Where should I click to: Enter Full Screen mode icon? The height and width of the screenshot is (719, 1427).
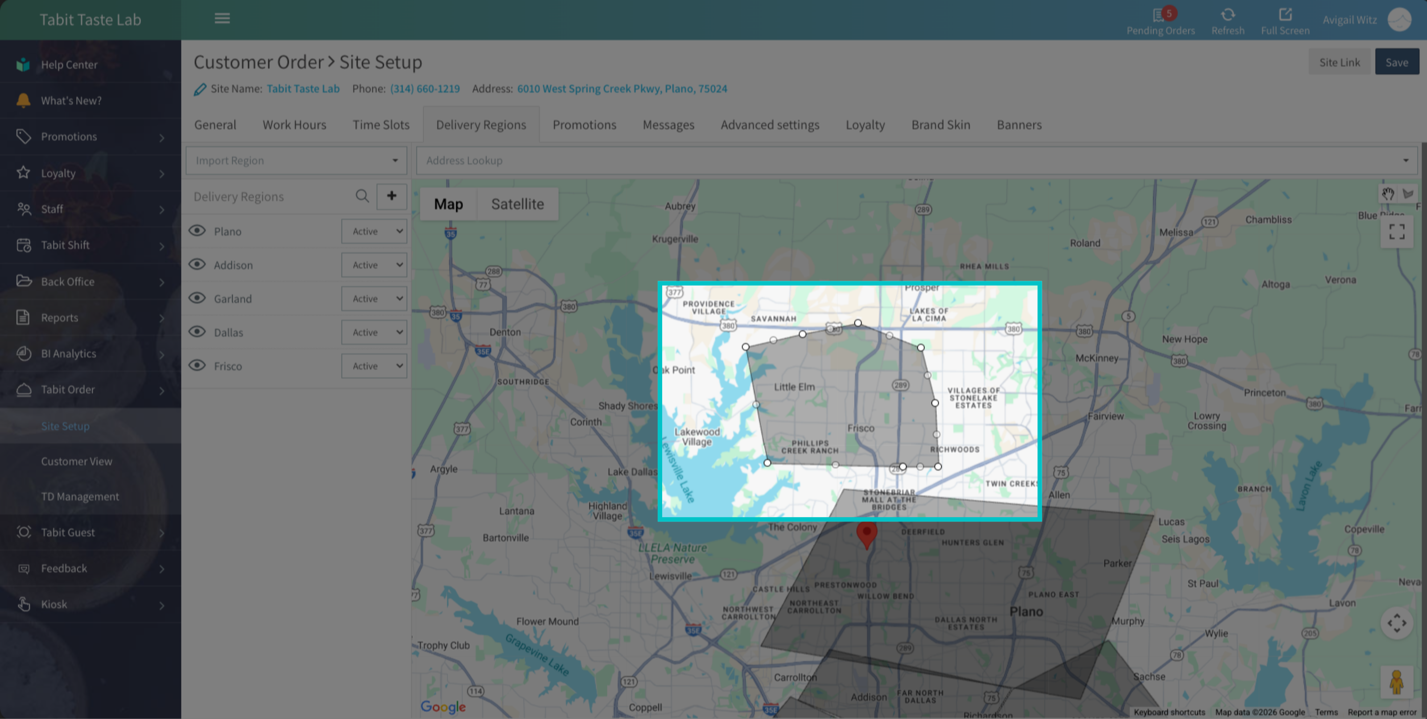1285,14
